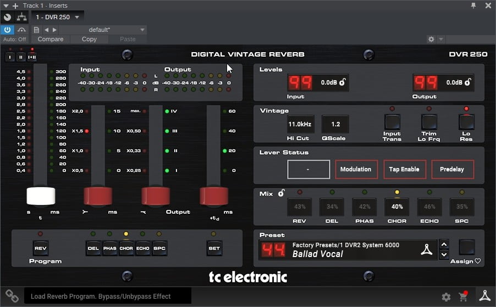
Task: Collapse Track 1 - Inserts triangle
Action: pyautogui.click(x=5, y=5)
